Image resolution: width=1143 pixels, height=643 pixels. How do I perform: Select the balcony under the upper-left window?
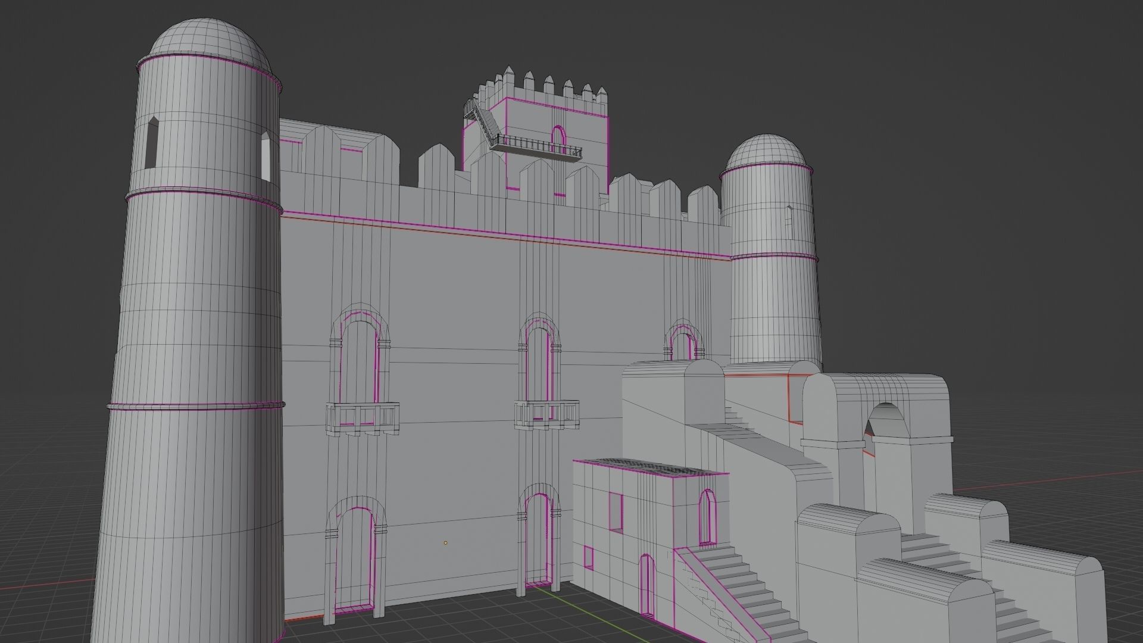point(362,419)
